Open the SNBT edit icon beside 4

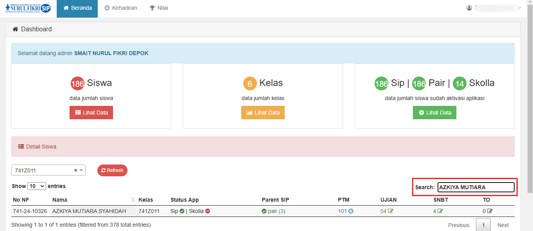(x=440, y=211)
